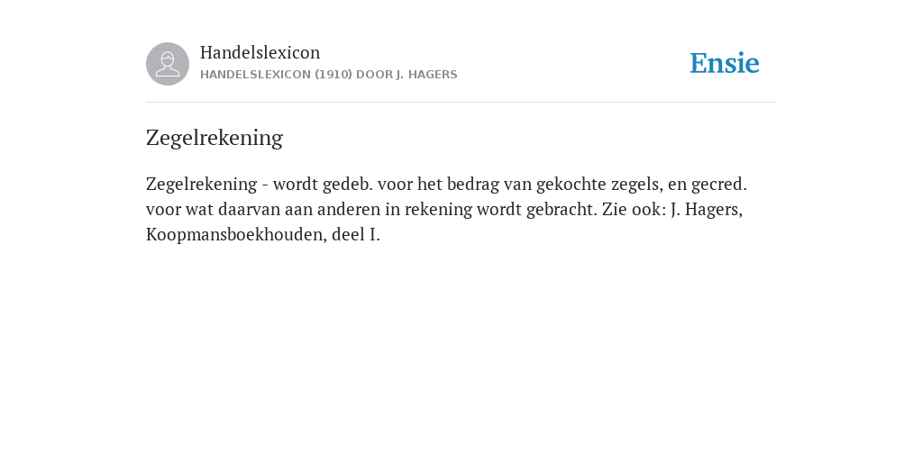Click the person silhouette inside the avatar circle
The width and height of the screenshot is (923, 461).
pos(168,64)
